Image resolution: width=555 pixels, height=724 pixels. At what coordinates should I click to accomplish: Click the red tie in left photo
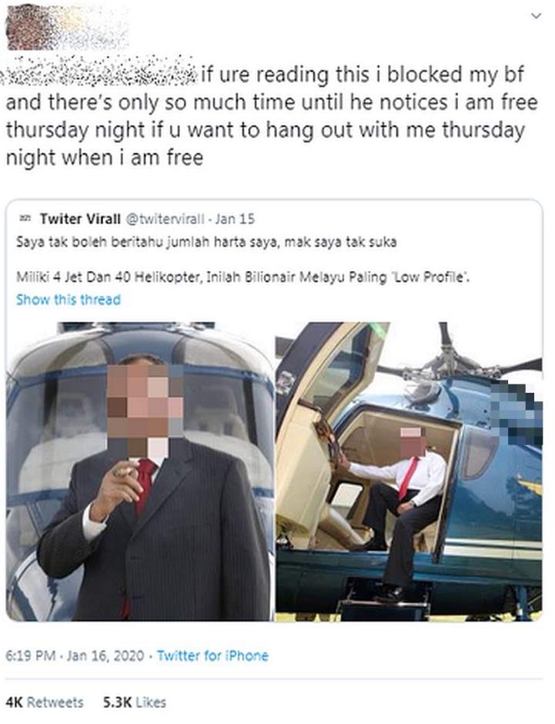(x=144, y=484)
